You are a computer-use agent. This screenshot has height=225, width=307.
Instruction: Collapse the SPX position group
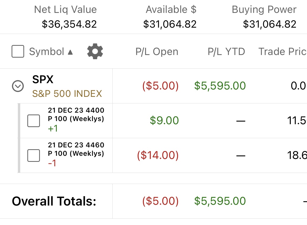click(x=18, y=86)
